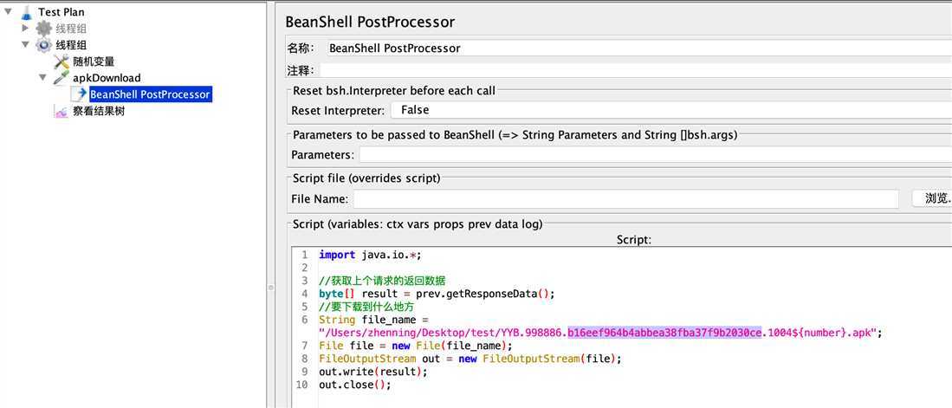
Task: Click the BeanShell PostProcessor panel title
Action: [370, 23]
